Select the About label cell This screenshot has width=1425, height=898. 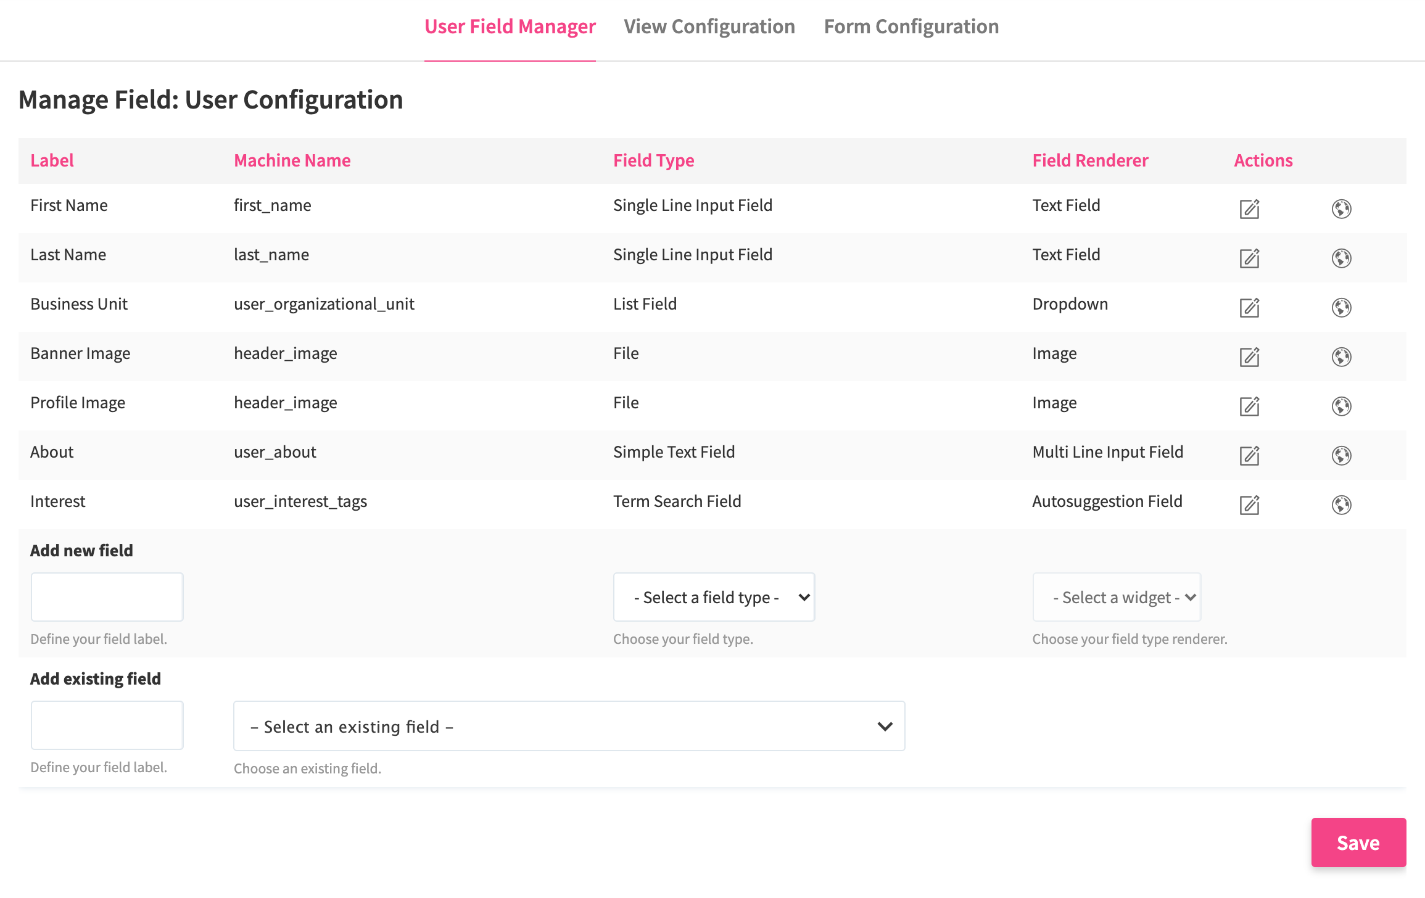(x=52, y=452)
